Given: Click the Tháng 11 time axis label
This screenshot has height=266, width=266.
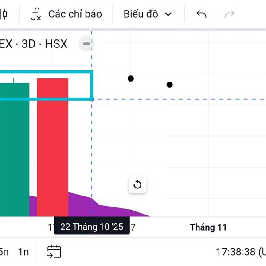Looking at the screenshot, I should (208, 227).
